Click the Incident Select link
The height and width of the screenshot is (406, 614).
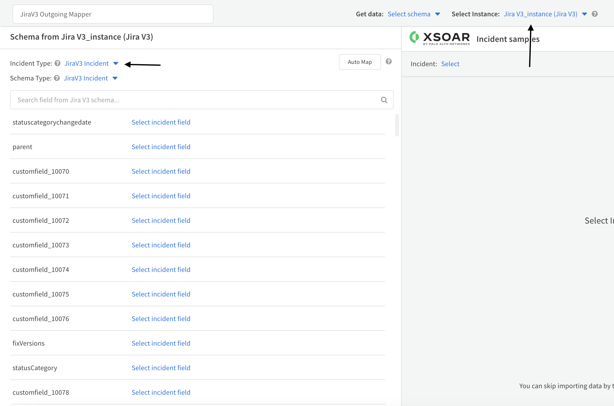pyautogui.click(x=450, y=64)
